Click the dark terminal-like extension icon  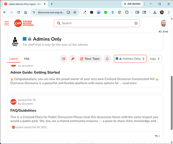[91, 12]
